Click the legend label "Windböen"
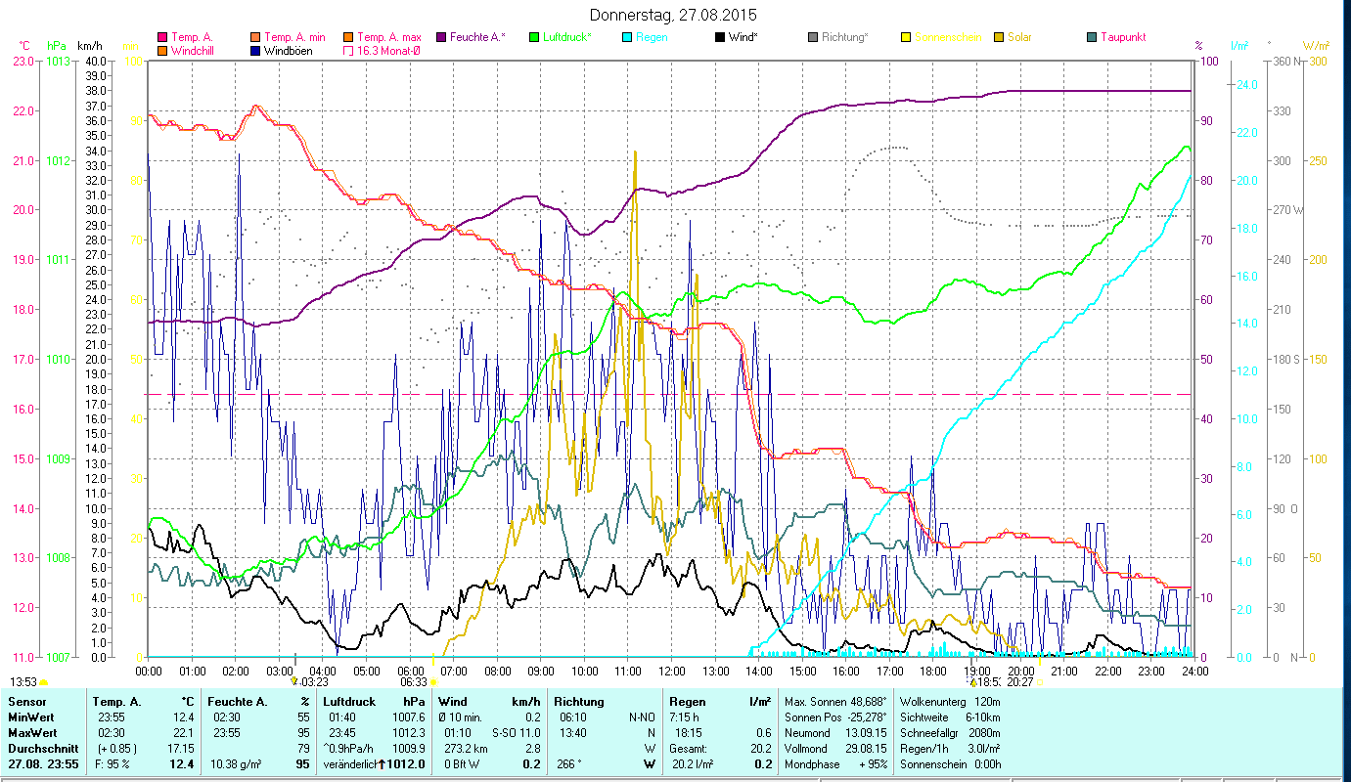The height and width of the screenshot is (782, 1351). click(x=290, y=51)
